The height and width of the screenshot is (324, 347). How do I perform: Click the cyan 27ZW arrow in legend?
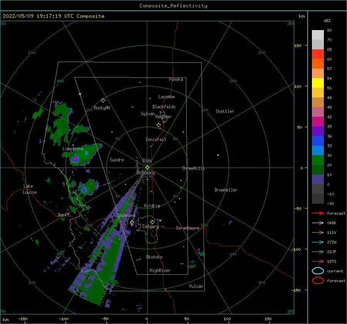coord(318,242)
